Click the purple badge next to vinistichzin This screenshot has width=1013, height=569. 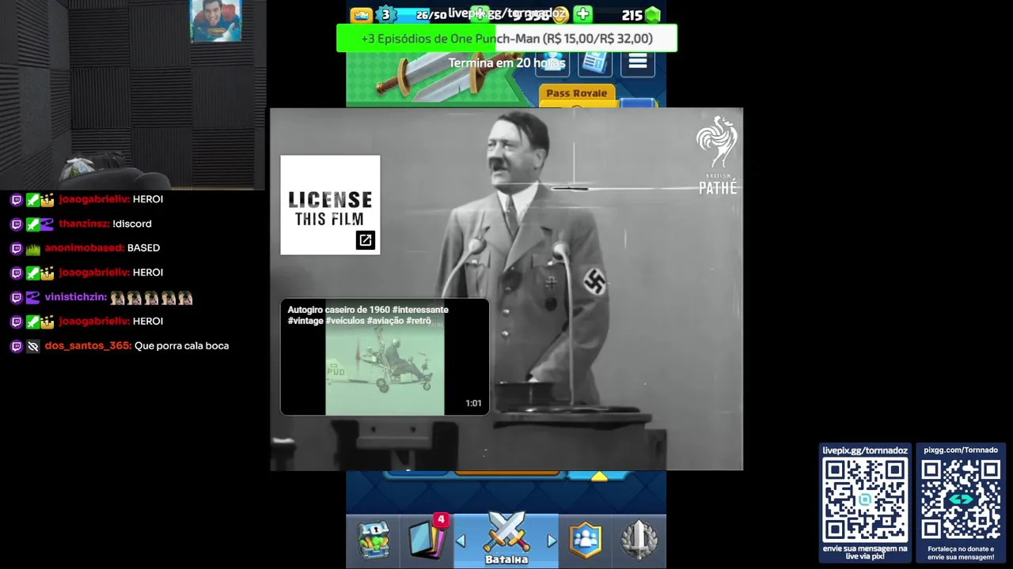[x=32, y=298]
